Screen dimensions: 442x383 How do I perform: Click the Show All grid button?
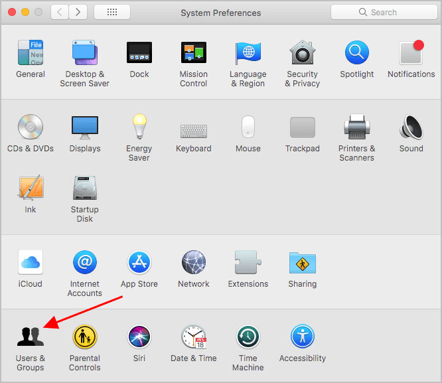[112, 12]
